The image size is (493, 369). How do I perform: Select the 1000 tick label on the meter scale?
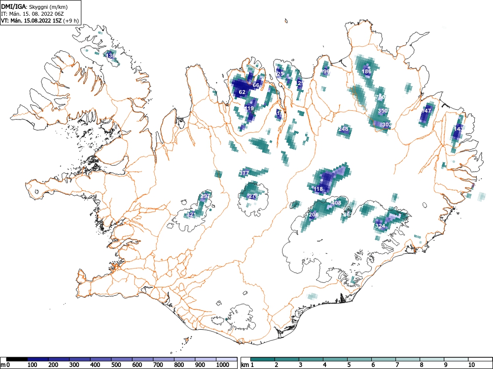tap(223, 365)
